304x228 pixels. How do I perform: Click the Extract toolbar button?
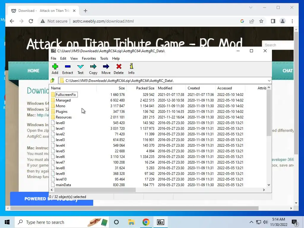pos(67,69)
